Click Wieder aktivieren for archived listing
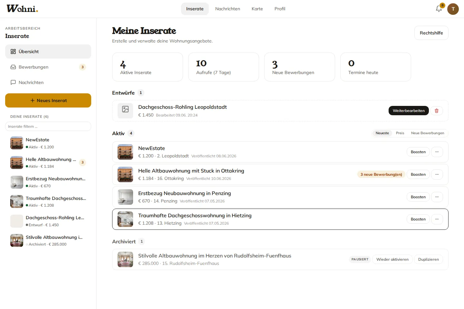The image size is (464, 309). 392,259
